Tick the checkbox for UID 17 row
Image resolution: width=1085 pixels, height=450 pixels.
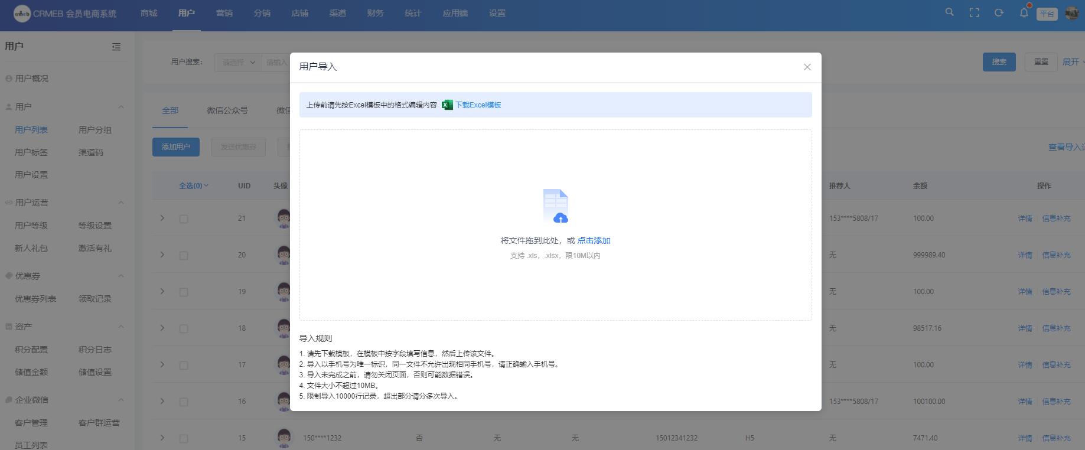[184, 366]
